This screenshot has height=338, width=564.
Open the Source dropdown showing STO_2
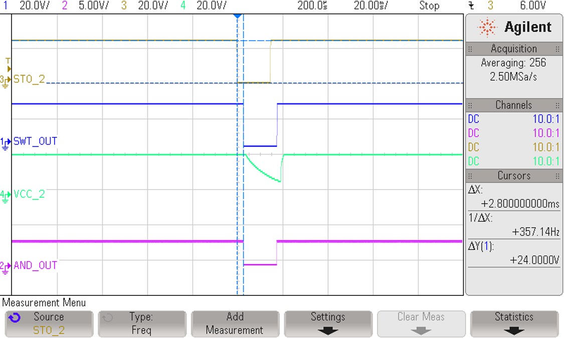pos(49,323)
